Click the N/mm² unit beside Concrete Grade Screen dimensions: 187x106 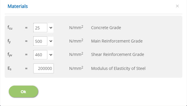tap(76, 27)
